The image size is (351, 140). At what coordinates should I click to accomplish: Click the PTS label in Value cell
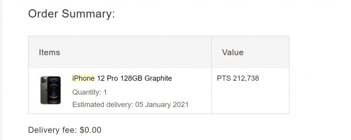224,78
